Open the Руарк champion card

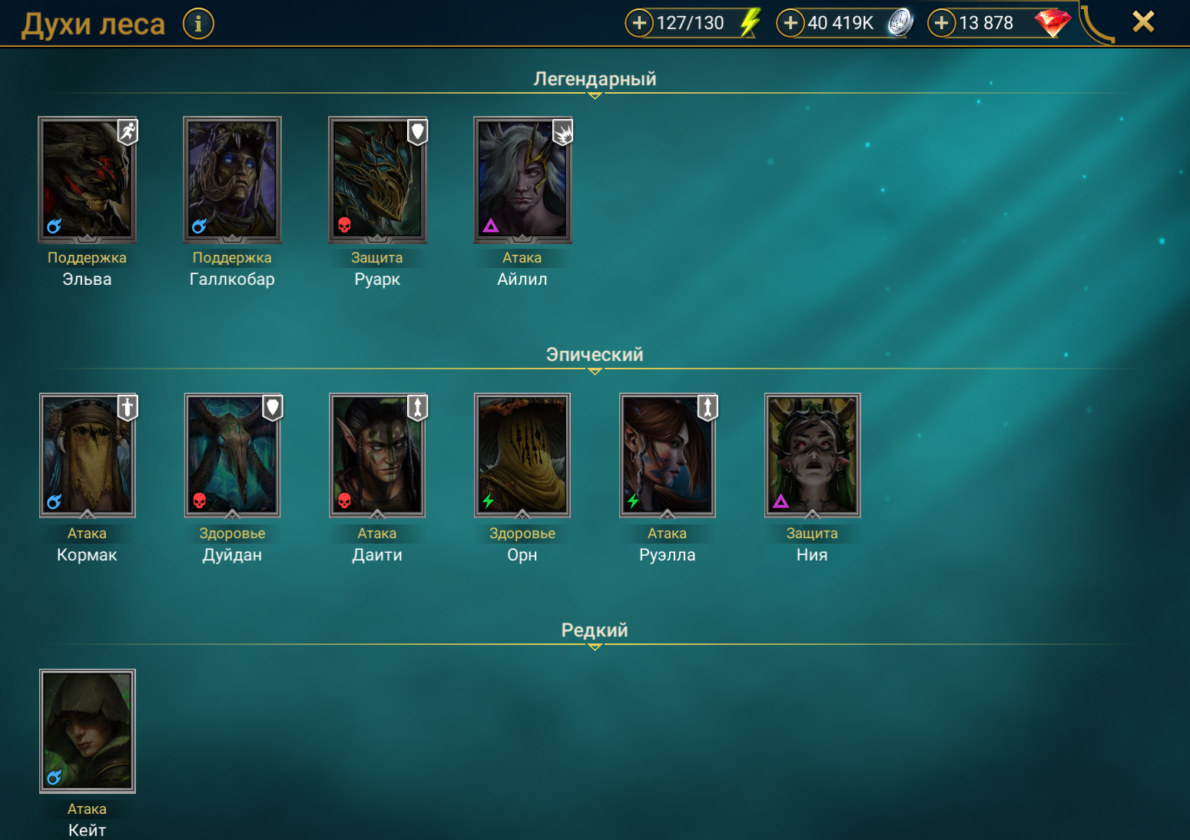tap(377, 180)
